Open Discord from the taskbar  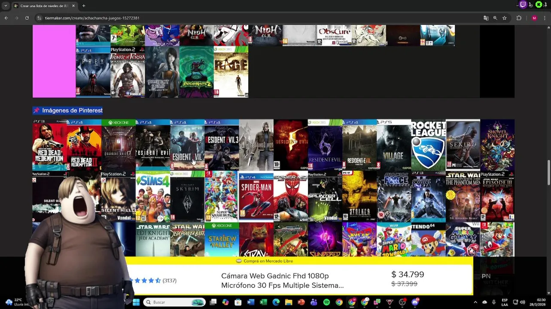coord(415,302)
